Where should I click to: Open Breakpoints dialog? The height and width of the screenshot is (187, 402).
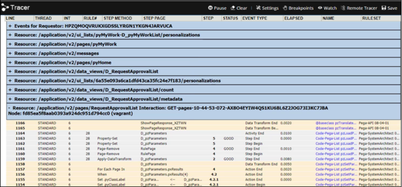[x=298, y=8]
